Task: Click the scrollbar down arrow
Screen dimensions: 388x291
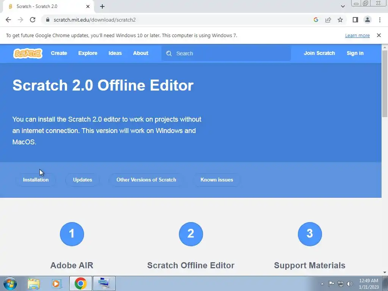Action: [x=385, y=272]
